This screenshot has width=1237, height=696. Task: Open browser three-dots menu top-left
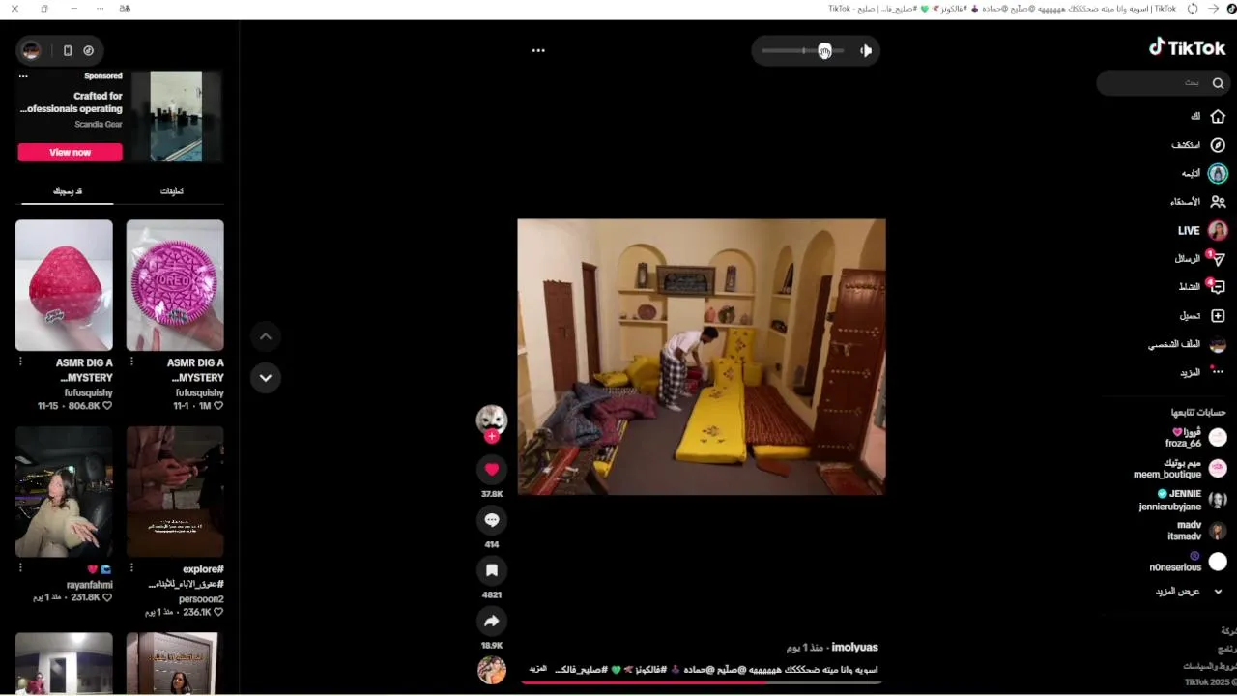point(101,9)
